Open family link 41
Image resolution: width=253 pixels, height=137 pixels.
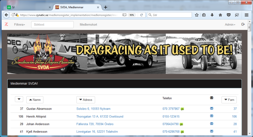point(235,132)
